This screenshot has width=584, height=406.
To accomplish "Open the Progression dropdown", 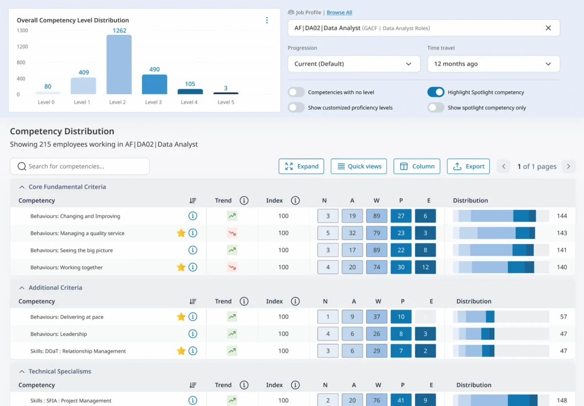I will tap(354, 64).
